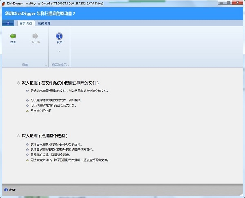Click the DiskDigger app icon in title bar
The height and width of the screenshot is (198, 245).
pyautogui.click(x=4, y=3)
